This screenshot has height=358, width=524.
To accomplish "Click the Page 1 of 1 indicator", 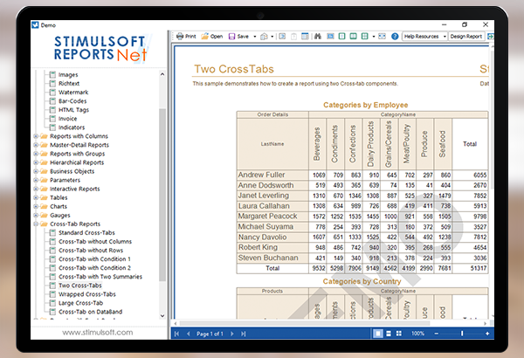I will [x=210, y=334].
